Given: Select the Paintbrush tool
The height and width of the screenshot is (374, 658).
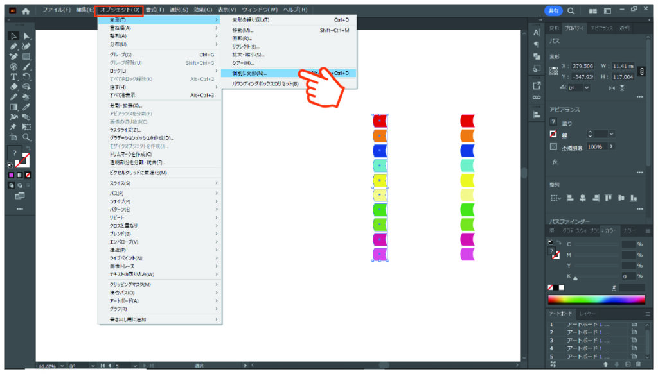Looking at the screenshot, I should (x=26, y=67).
